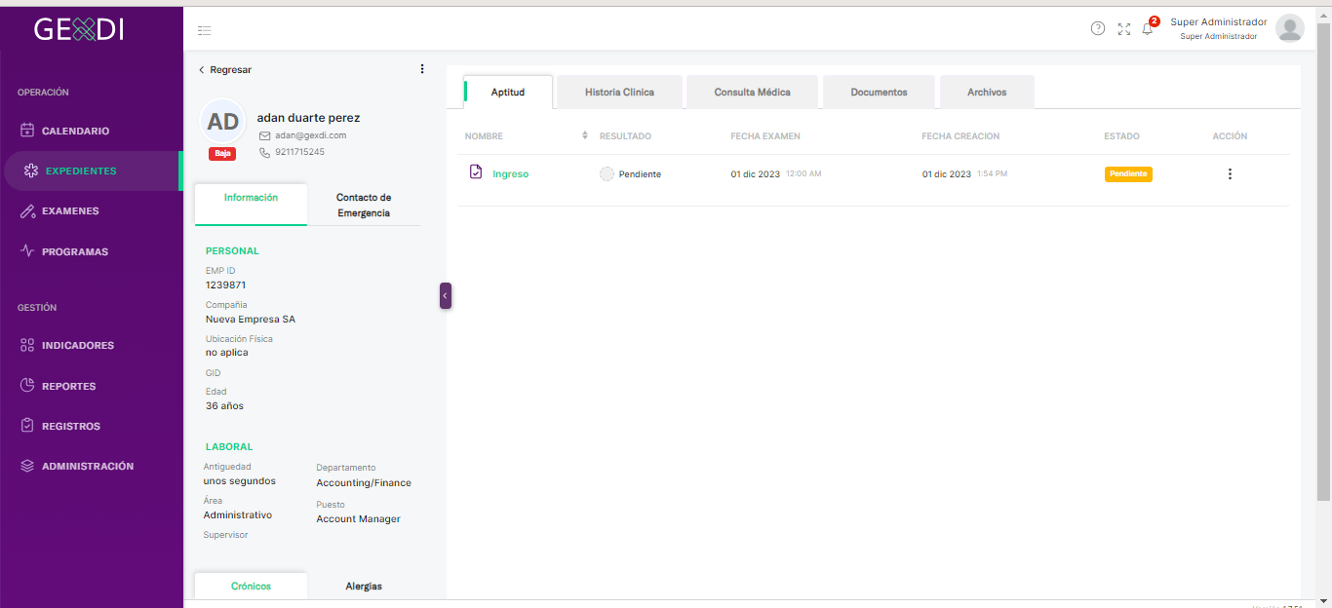Open the help question mark icon
1332x608 pixels.
tap(1098, 28)
